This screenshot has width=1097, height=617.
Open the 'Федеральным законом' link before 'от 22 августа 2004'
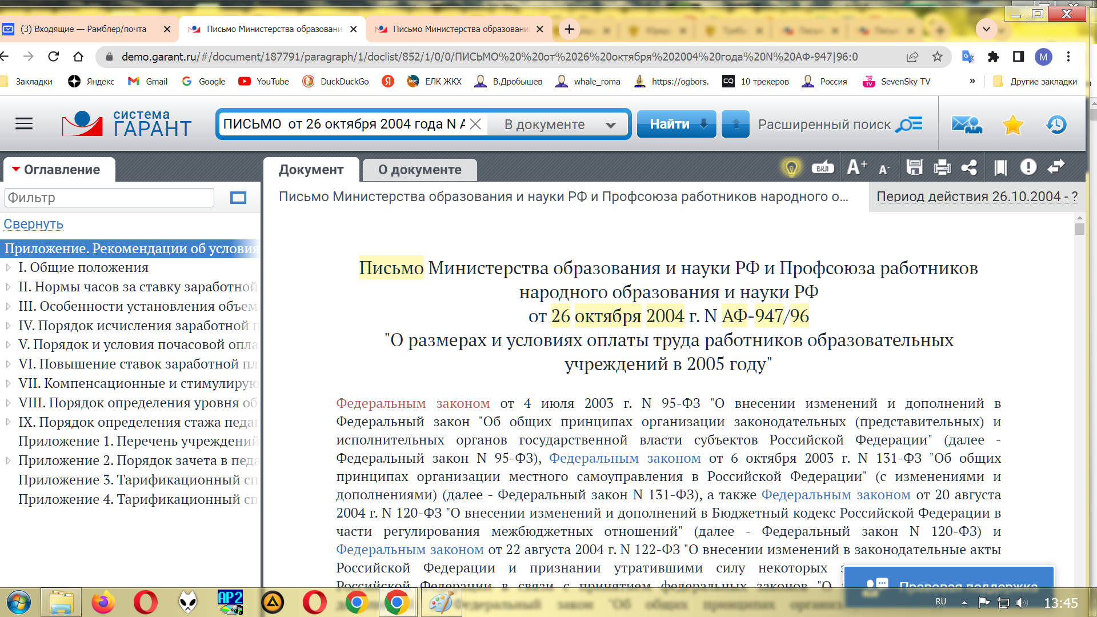tap(410, 550)
